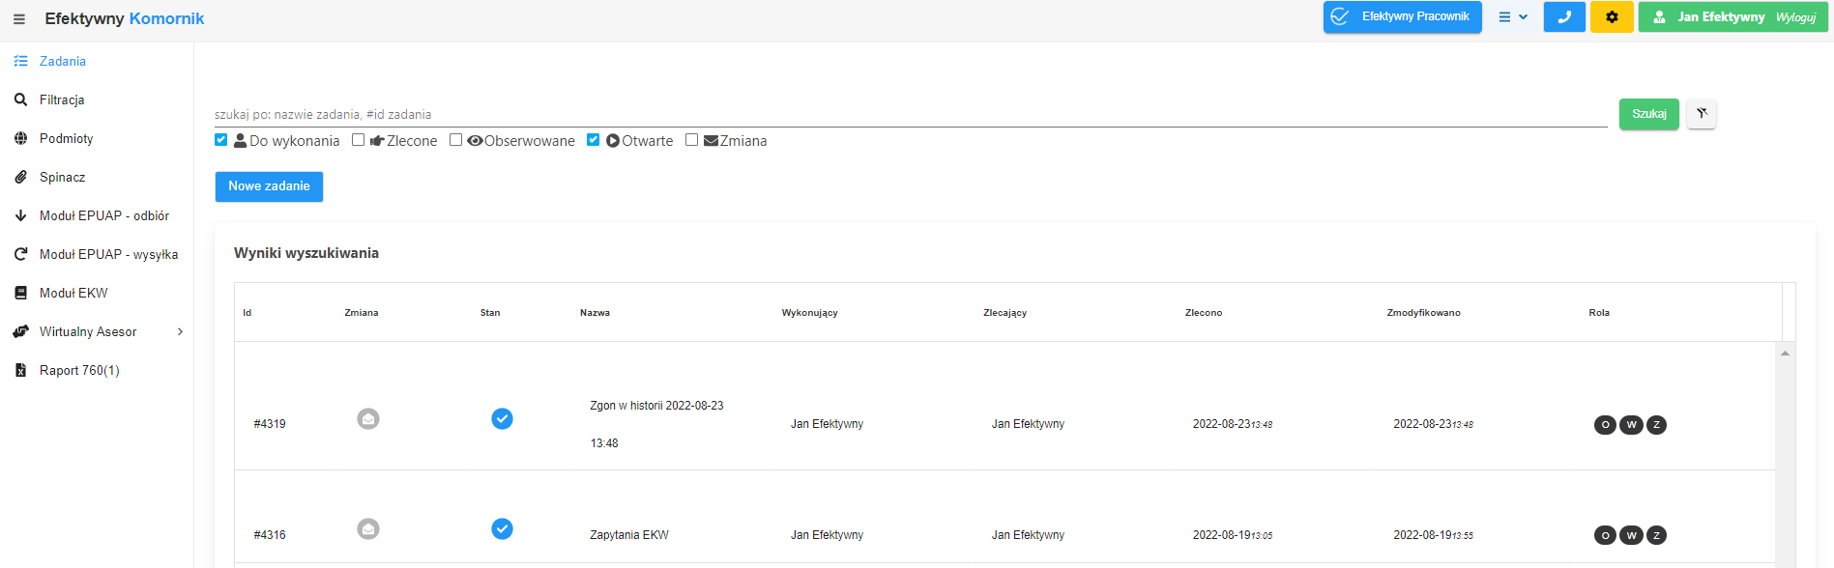Open the hamburger menu beside Efektywny Komornik

(x=19, y=19)
